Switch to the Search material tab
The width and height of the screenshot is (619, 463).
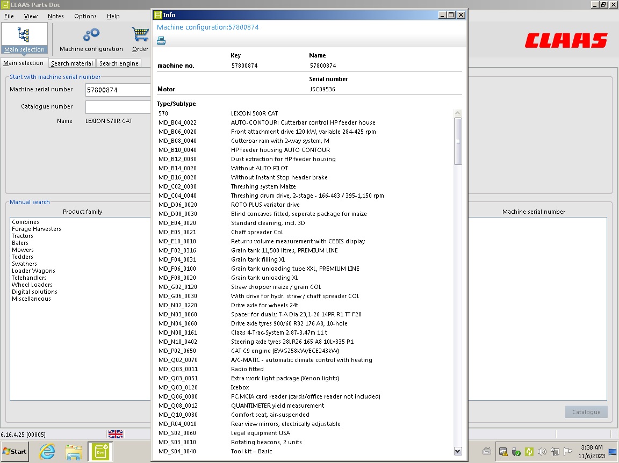pos(72,63)
